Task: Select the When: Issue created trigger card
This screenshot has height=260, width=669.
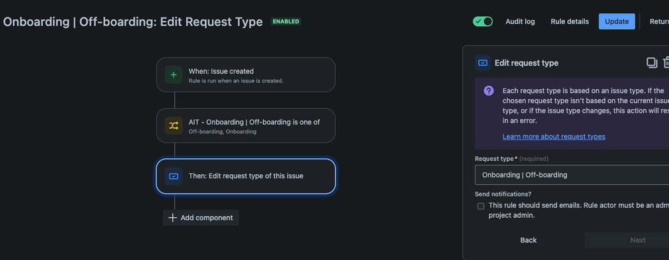Action: click(x=246, y=74)
